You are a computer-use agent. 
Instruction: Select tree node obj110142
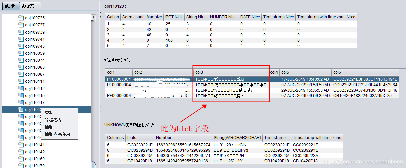35,152
